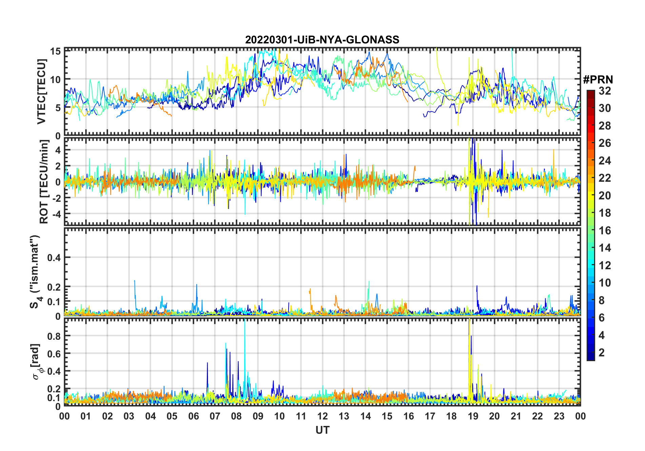The image size is (645, 451).
Task: Click the "11" hour tick on the UT axis
Action: [301, 416]
